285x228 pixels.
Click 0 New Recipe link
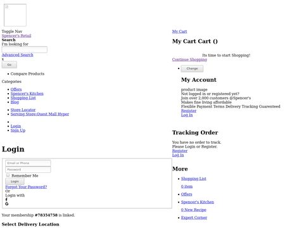(x=194, y=210)
